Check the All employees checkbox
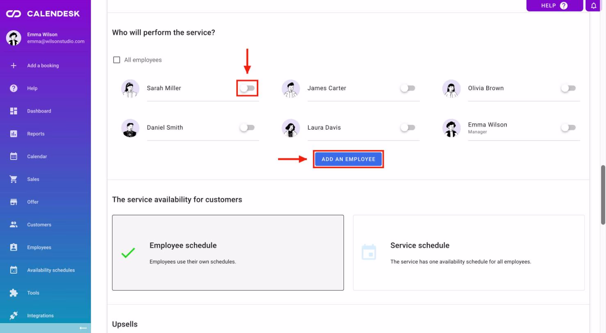Image resolution: width=606 pixels, height=333 pixels. (116, 60)
